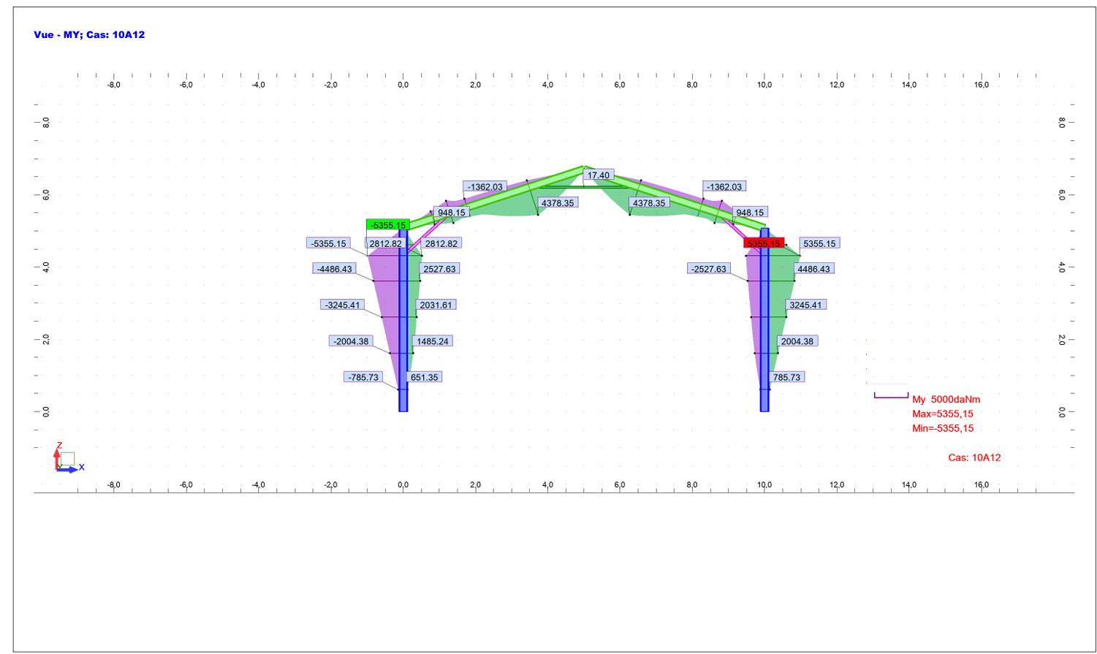This screenshot has height=654, width=1097.
Task: Select the 651.35 value label
Action: [424, 377]
